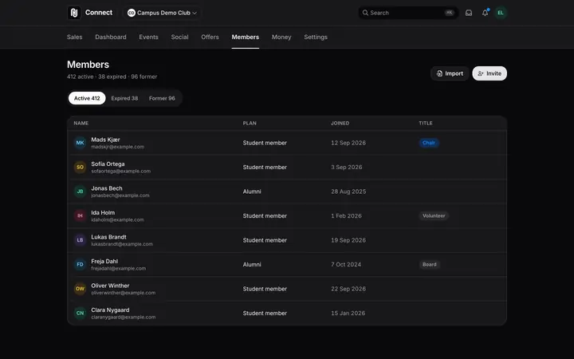Viewport: 574px width, 359px height.
Task: Click the joined date 1 Feb 2026
Action: pyautogui.click(x=346, y=215)
